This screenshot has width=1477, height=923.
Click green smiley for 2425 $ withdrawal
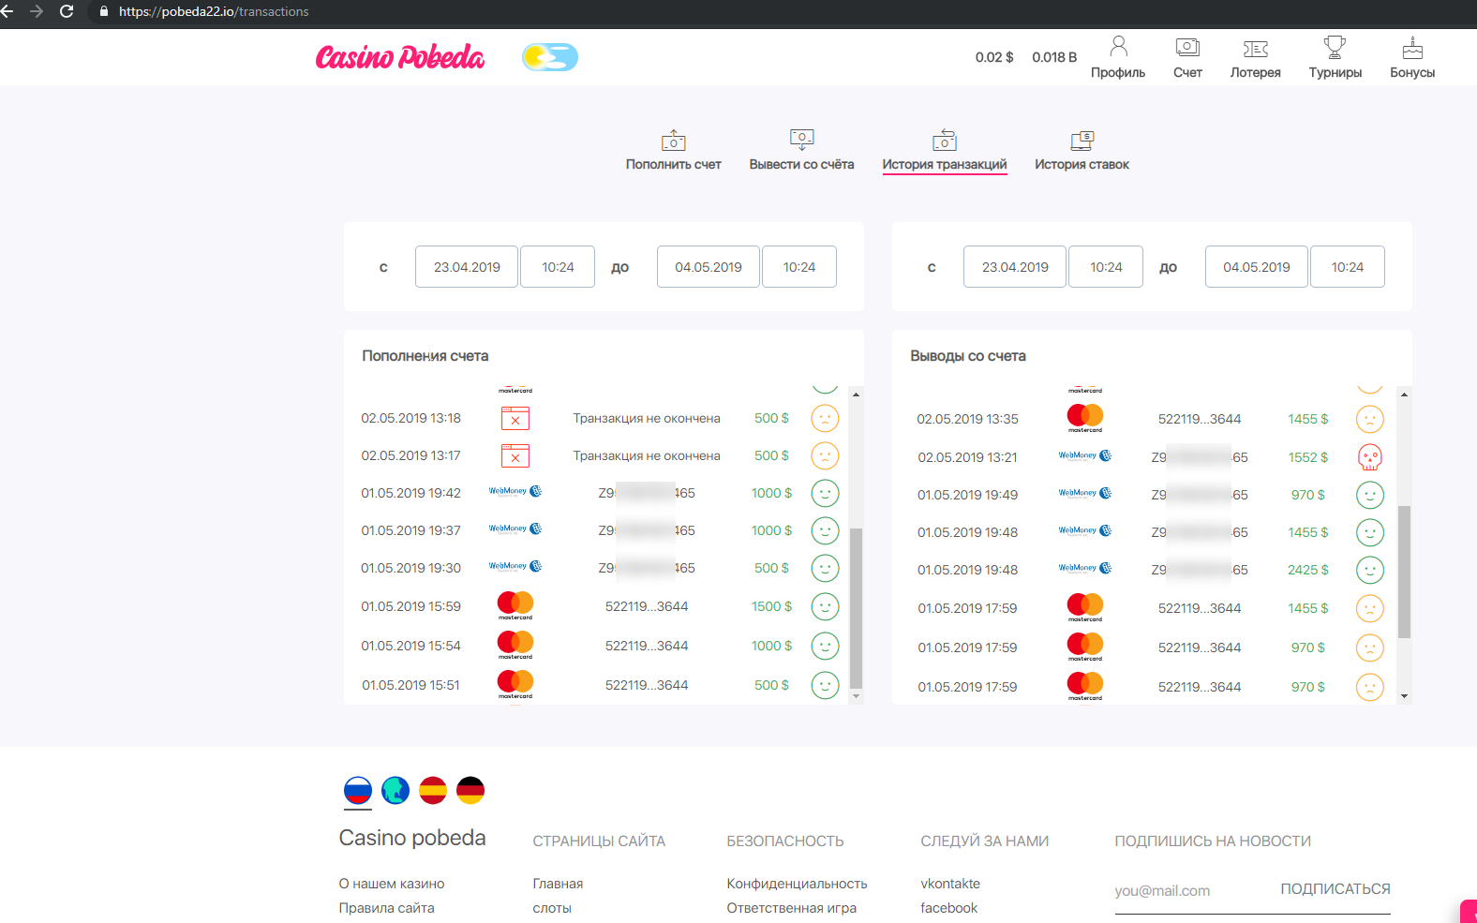[x=1370, y=570]
